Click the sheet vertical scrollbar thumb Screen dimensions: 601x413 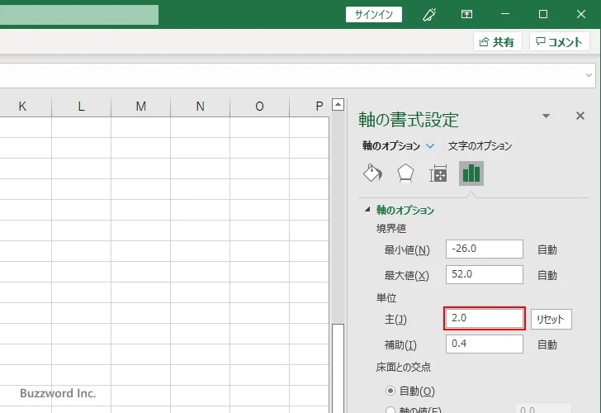(x=338, y=368)
